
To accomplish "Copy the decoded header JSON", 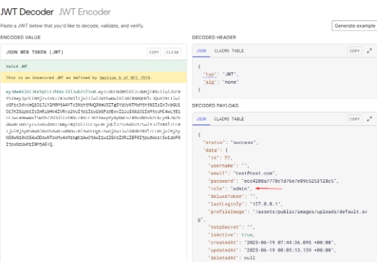I will (354, 51).
